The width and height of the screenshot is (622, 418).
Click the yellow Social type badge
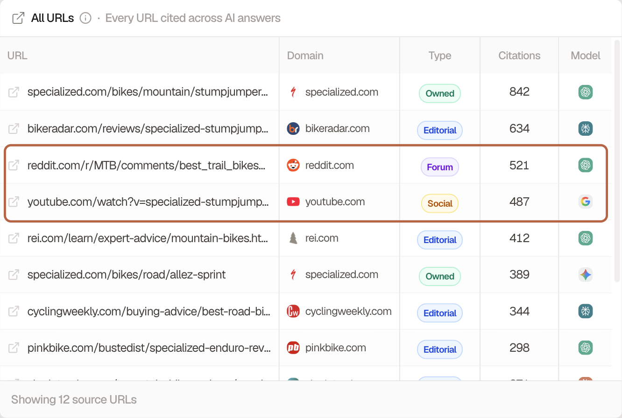(x=440, y=203)
